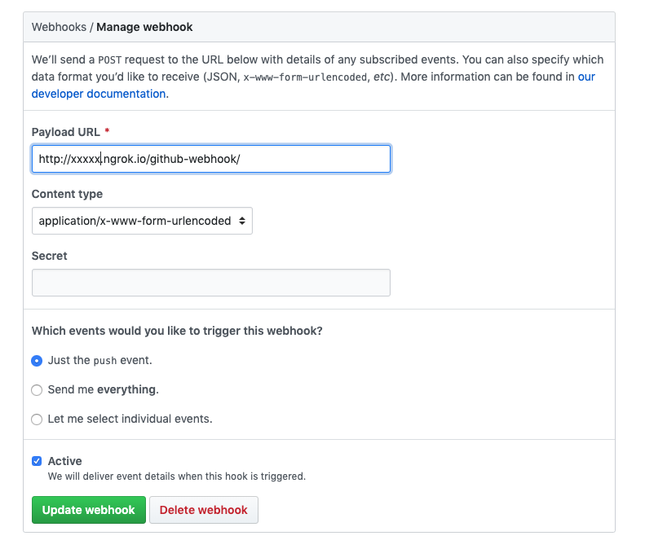Select Send me everything radio
645x549 pixels.
click(x=37, y=390)
